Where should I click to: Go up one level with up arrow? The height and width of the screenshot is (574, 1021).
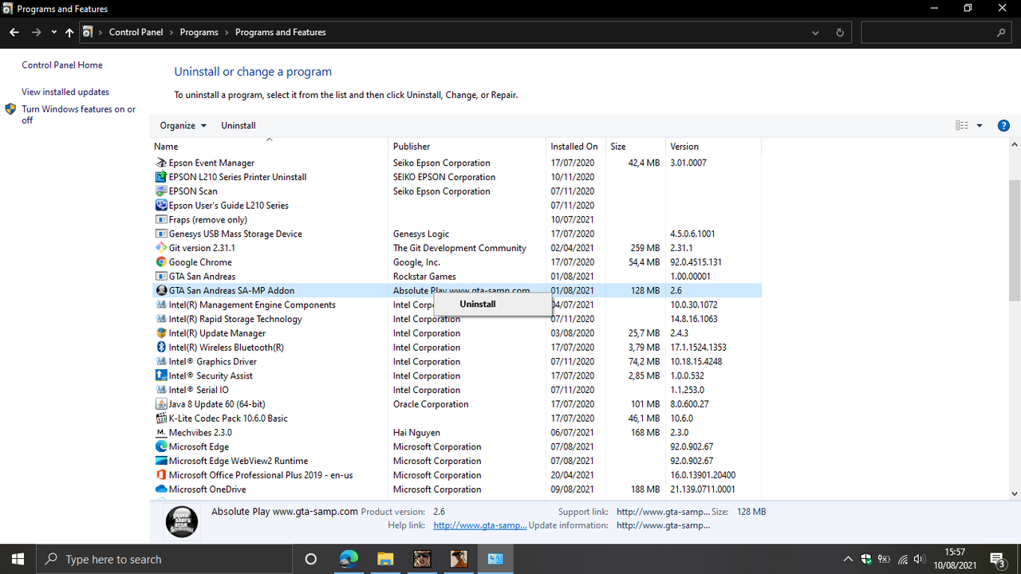69,33
